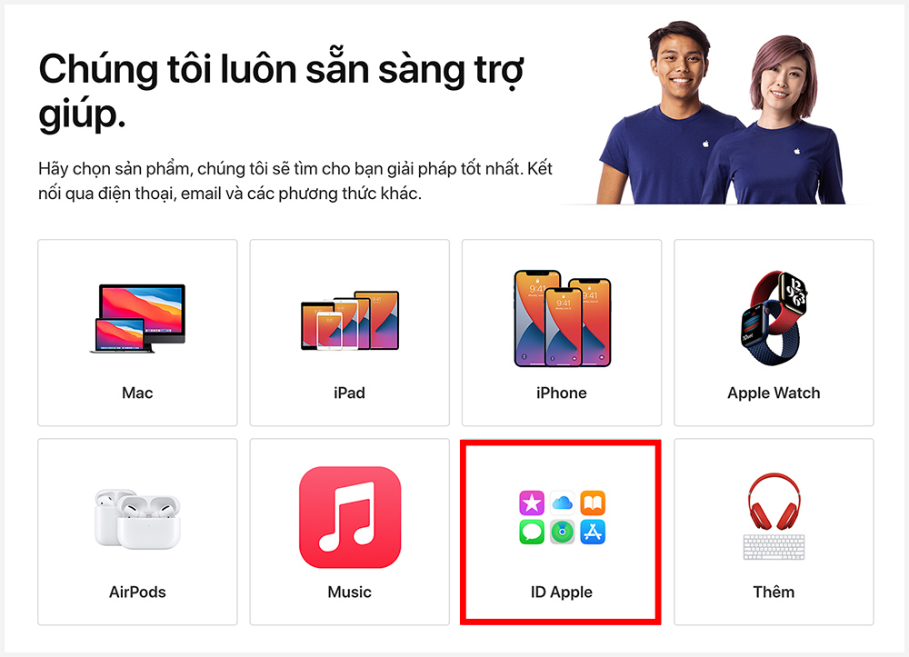Viewport: 909px width, 657px height.
Task: Click the blue App Store icon
Action: [x=593, y=532]
